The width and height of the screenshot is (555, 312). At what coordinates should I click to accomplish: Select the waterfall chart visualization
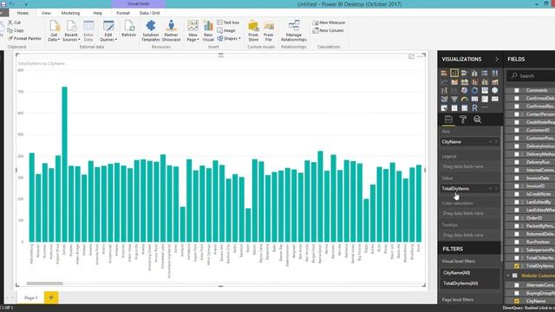444,90
